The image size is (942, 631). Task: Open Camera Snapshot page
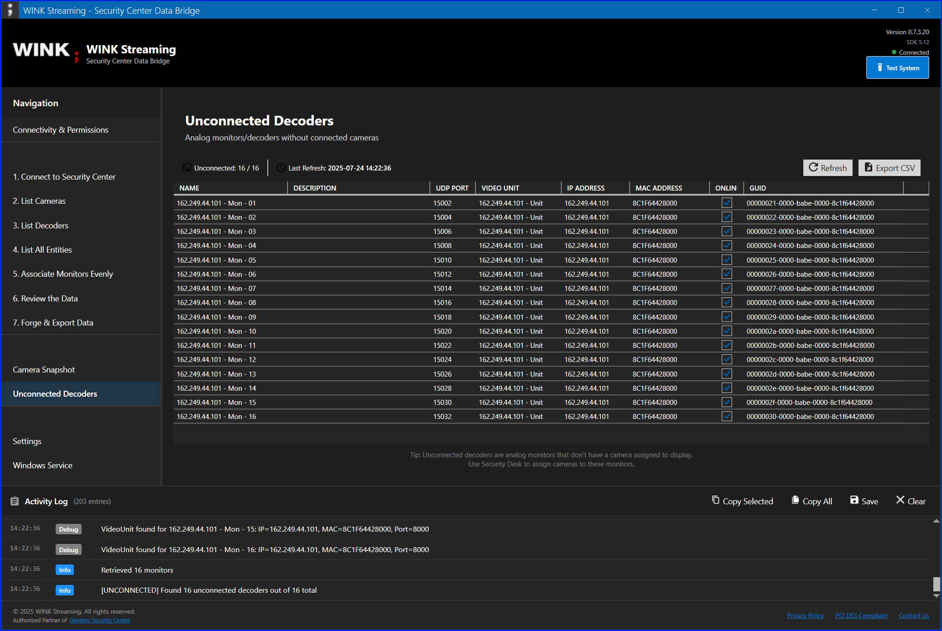click(81, 370)
